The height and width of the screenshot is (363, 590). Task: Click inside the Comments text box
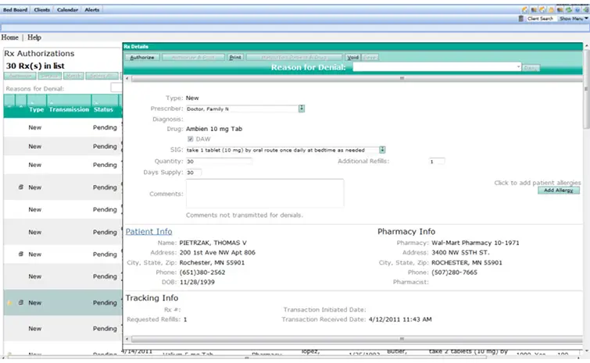click(x=265, y=193)
